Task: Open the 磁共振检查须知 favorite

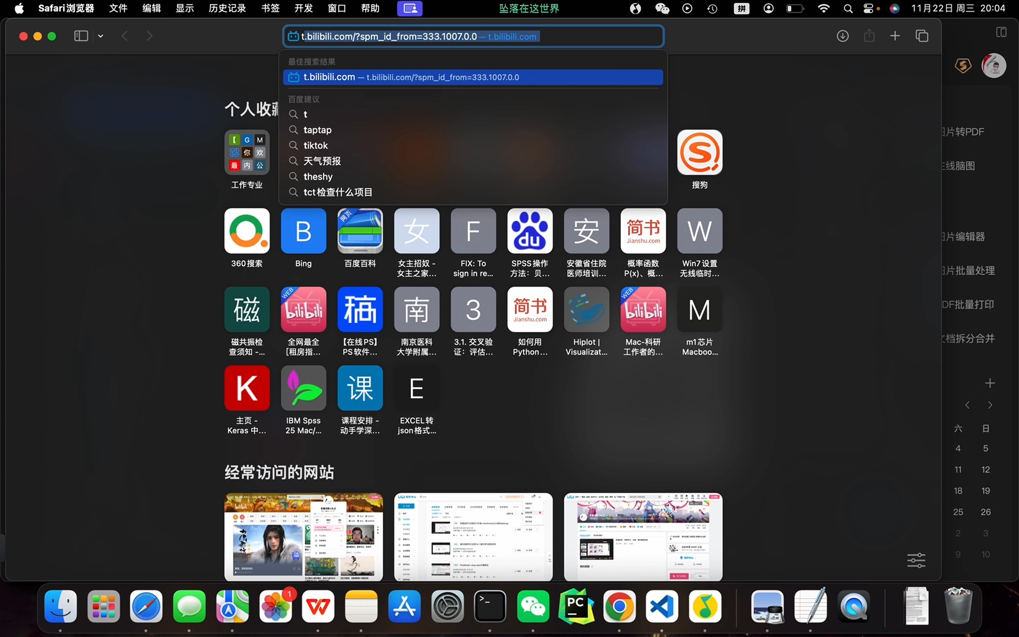Action: tap(247, 310)
